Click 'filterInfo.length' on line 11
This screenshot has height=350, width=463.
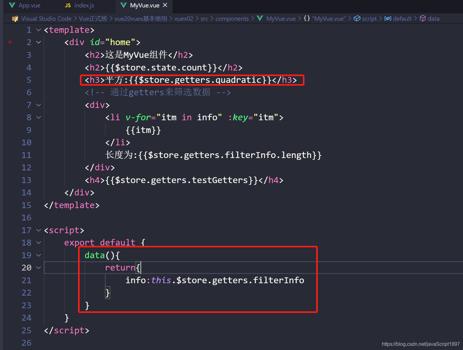pos(269,155)
